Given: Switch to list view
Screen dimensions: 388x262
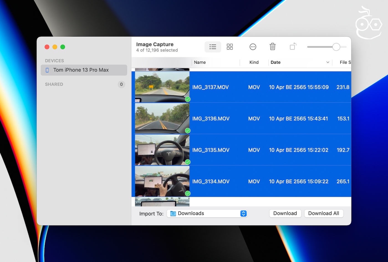Looking at the screenshot, I should pos(213,47).
